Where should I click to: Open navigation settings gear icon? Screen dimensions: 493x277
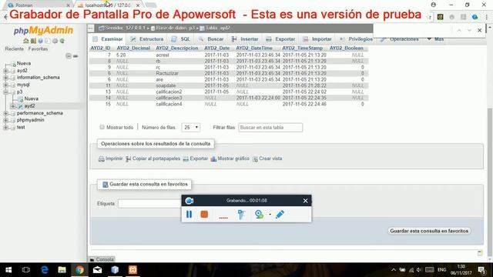[55, 41]
